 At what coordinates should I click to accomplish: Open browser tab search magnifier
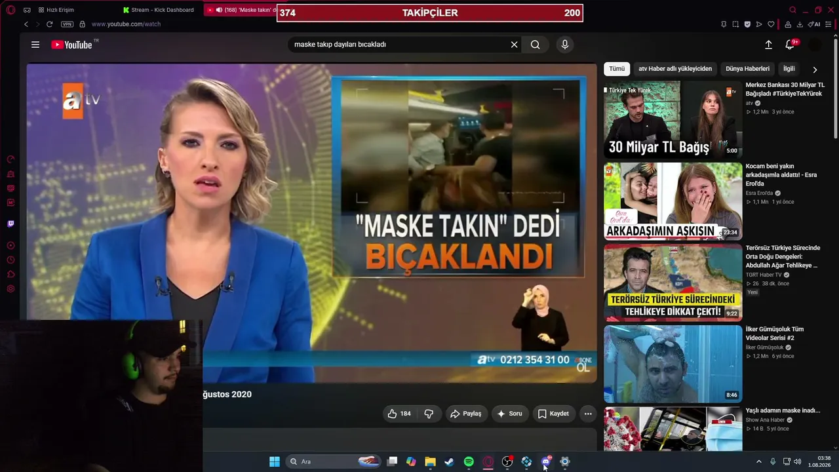click(x=793, y=10)
